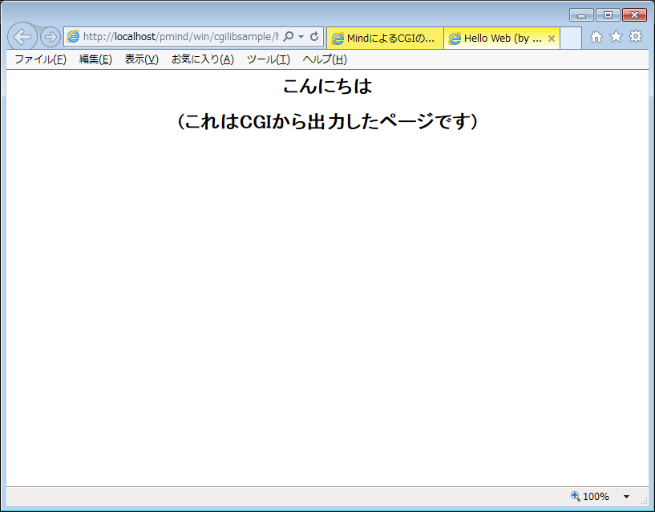Screen dimensions: 655x512
Task: Click the 100% zoom level button
Action: tap(590, 497)
